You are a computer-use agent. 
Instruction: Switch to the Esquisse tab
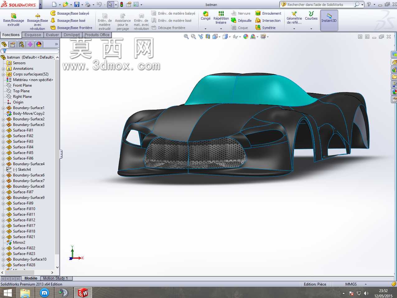click(x=33, y=35)
